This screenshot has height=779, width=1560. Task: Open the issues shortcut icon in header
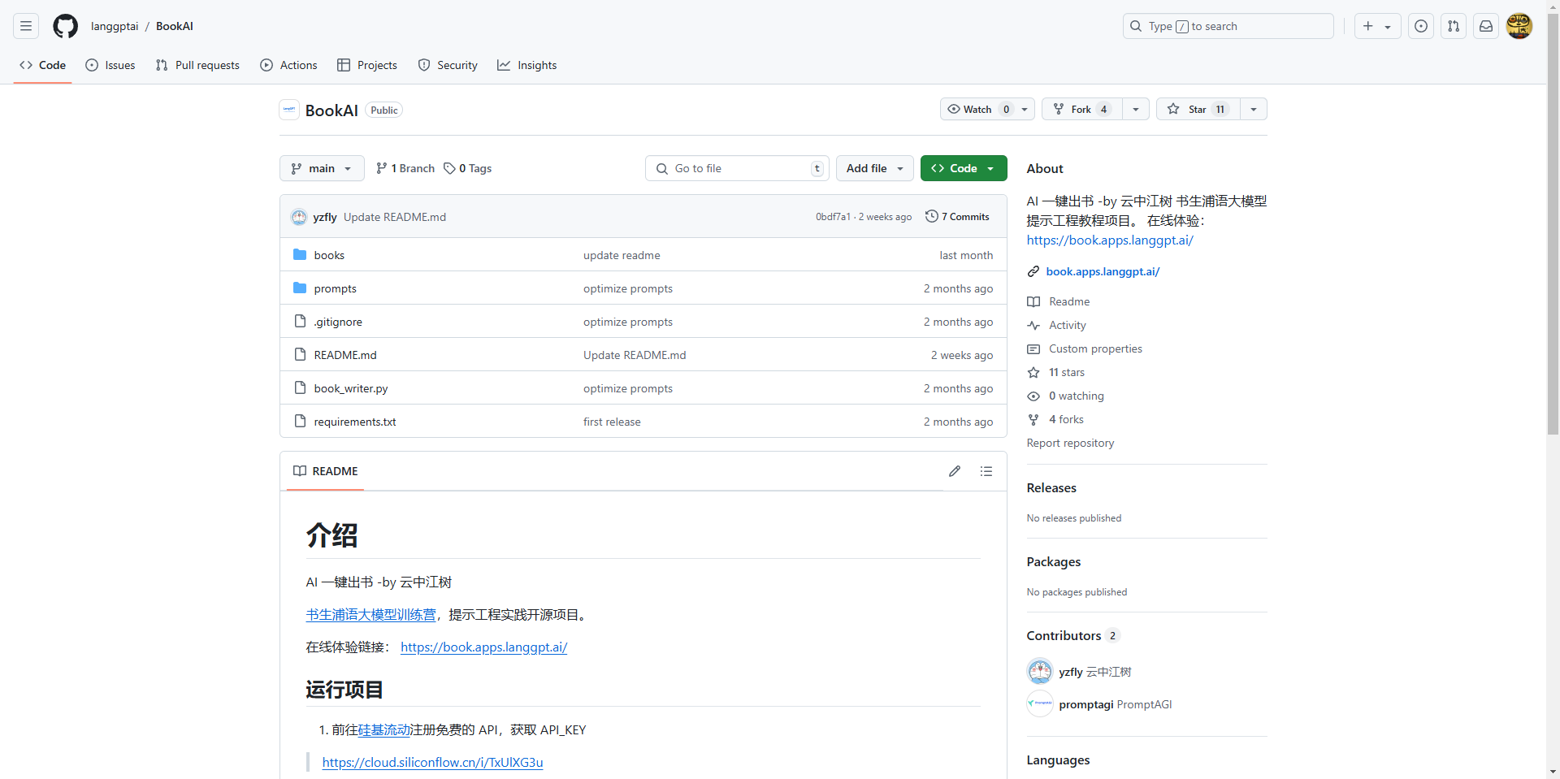1421,26
